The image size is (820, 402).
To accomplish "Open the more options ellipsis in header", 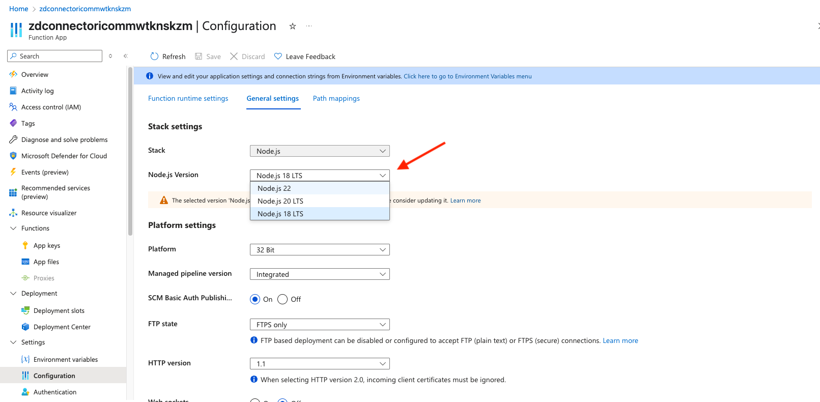I will click(309, 26).
